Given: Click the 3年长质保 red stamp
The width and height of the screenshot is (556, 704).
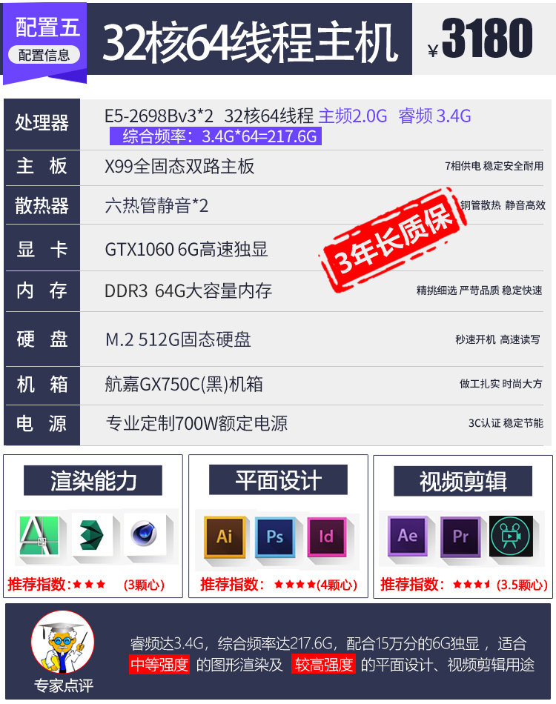Looking at the screenshot, I should pyautogui.click(x=391, y=241).
